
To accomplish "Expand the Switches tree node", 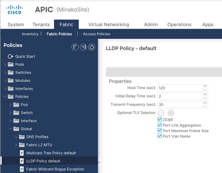I will pyautogui.click(x=5, y=73).
